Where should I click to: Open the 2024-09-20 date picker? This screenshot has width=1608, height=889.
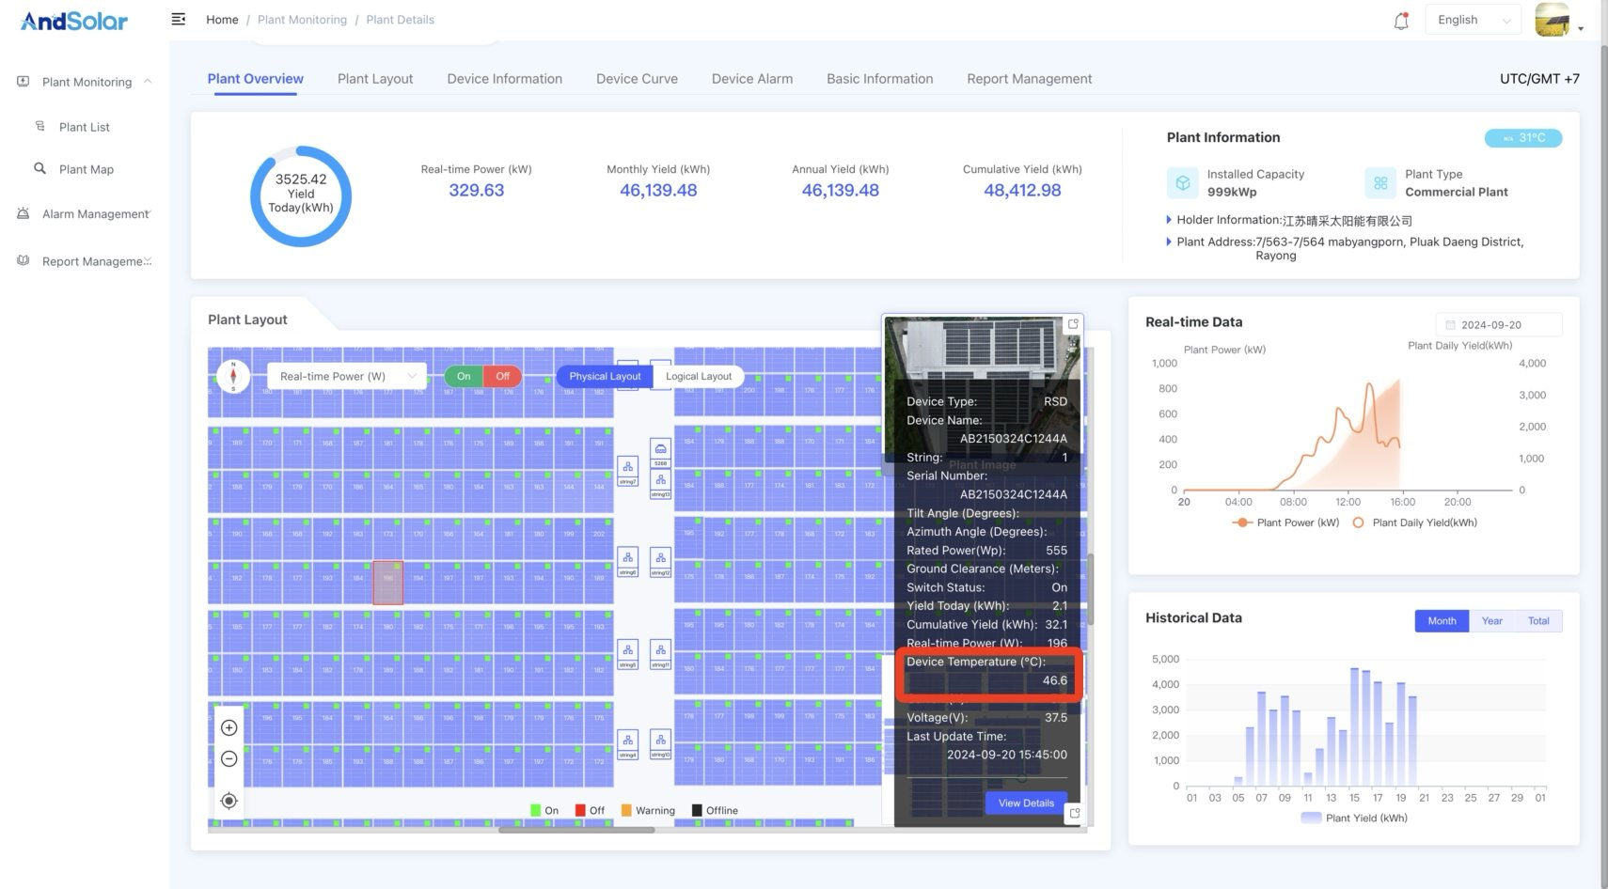pos(1499,324)
